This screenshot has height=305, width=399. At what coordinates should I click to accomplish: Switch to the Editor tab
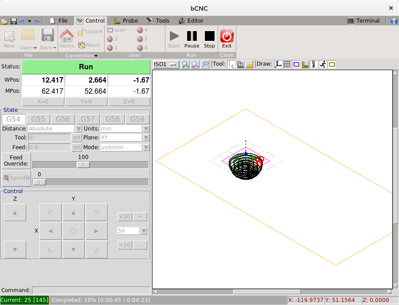[191, 21]
